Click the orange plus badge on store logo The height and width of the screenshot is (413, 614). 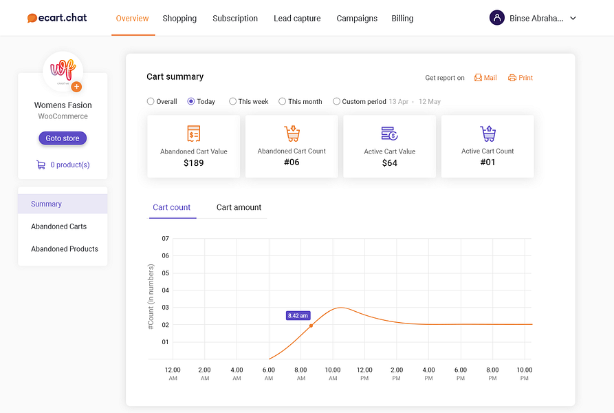[76, 87]
